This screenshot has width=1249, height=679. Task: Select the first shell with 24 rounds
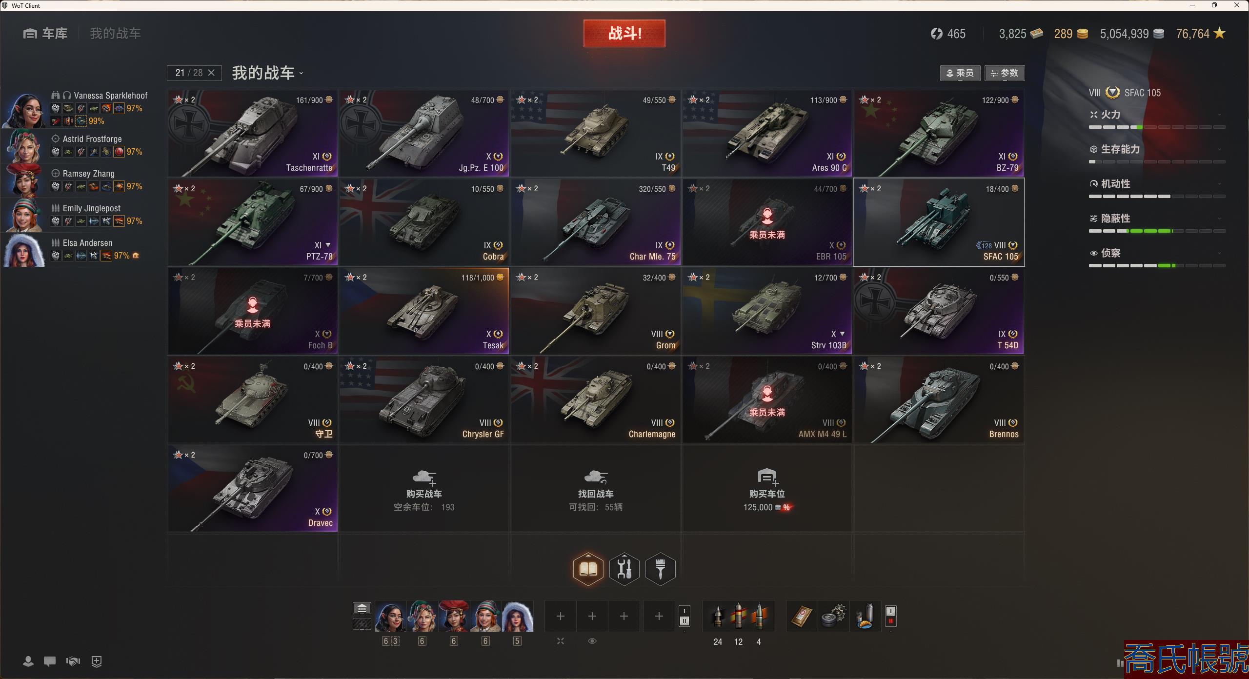coord(718,616)
